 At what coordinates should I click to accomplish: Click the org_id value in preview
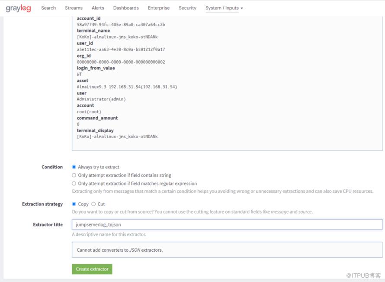pos(121,62)
